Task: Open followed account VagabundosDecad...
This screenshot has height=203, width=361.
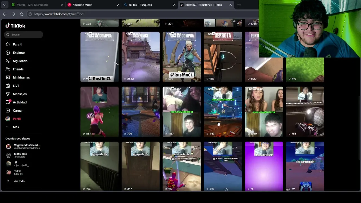Action: pyautogui.click(x=23, y=147)
